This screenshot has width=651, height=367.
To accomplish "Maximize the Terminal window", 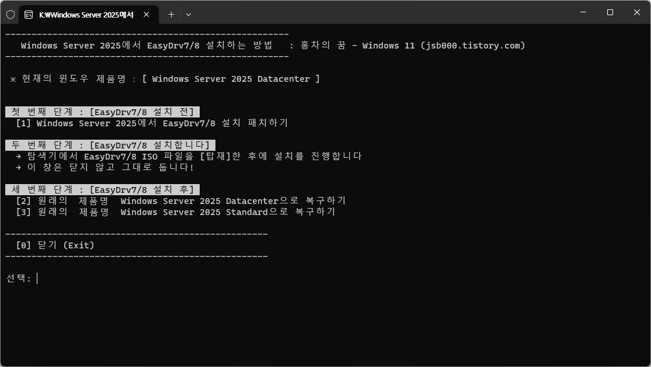I will tap(610, 12).
